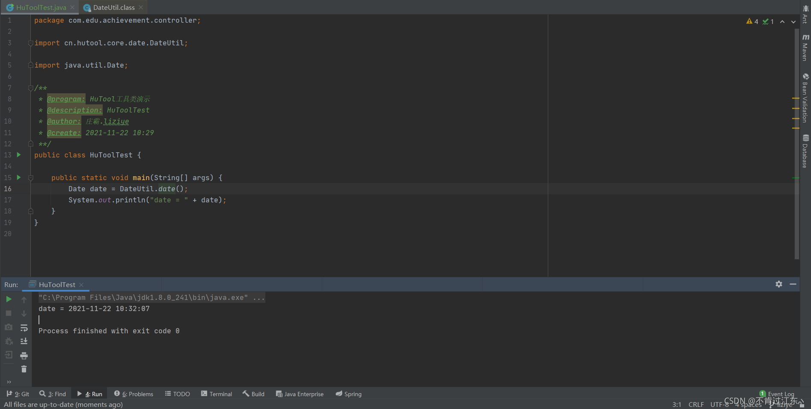Open the Event Log
Image resolution: width=811 pixels, height=409 pixels.
coord(777,394)
